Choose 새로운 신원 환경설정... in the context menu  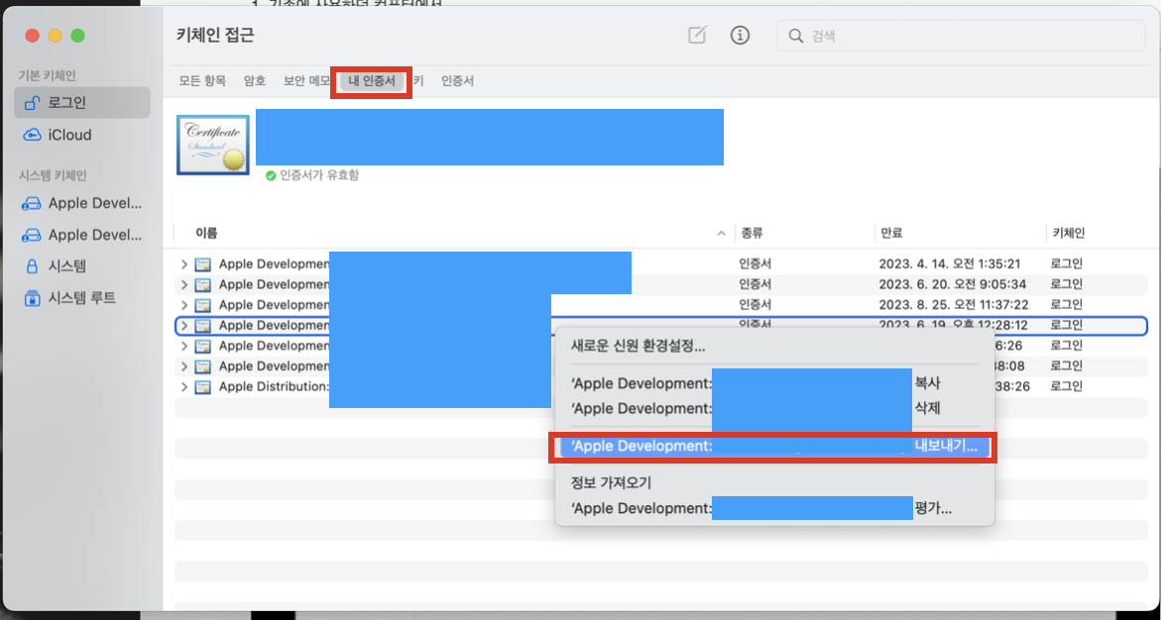tap(774, 346)
